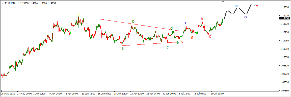The height and width of the screenshot is (97, 291).
Task: Click the 1.12050 price axis label
Action: pyautogui.click(x=284, y=41)
